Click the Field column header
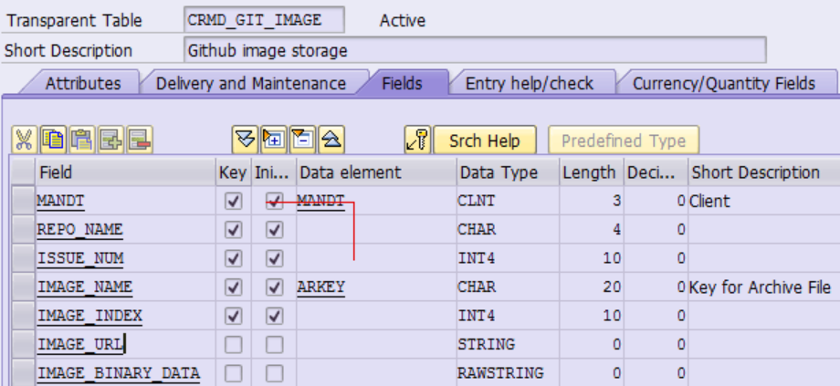840x386 pixels. pyautogui.click(x=125, y=172)
